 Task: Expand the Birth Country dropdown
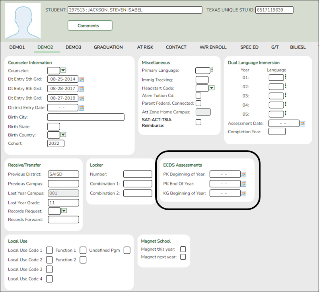[x=63, y=135]
